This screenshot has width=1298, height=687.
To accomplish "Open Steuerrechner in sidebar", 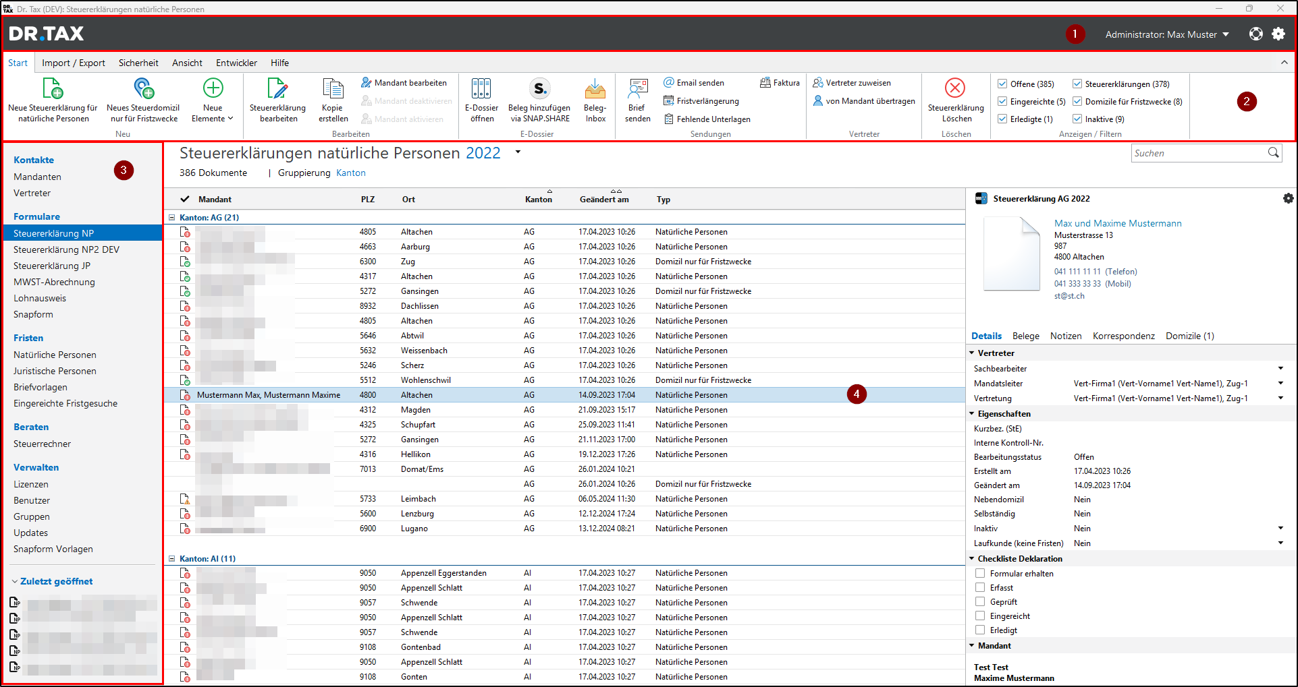I will tap(42, 444).
